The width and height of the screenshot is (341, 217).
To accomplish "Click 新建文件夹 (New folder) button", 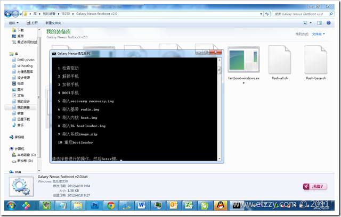I will [x=53, y=23].
